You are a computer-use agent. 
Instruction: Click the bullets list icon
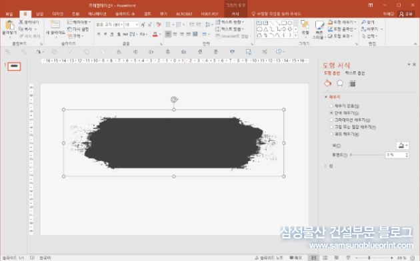click(168, 25)
